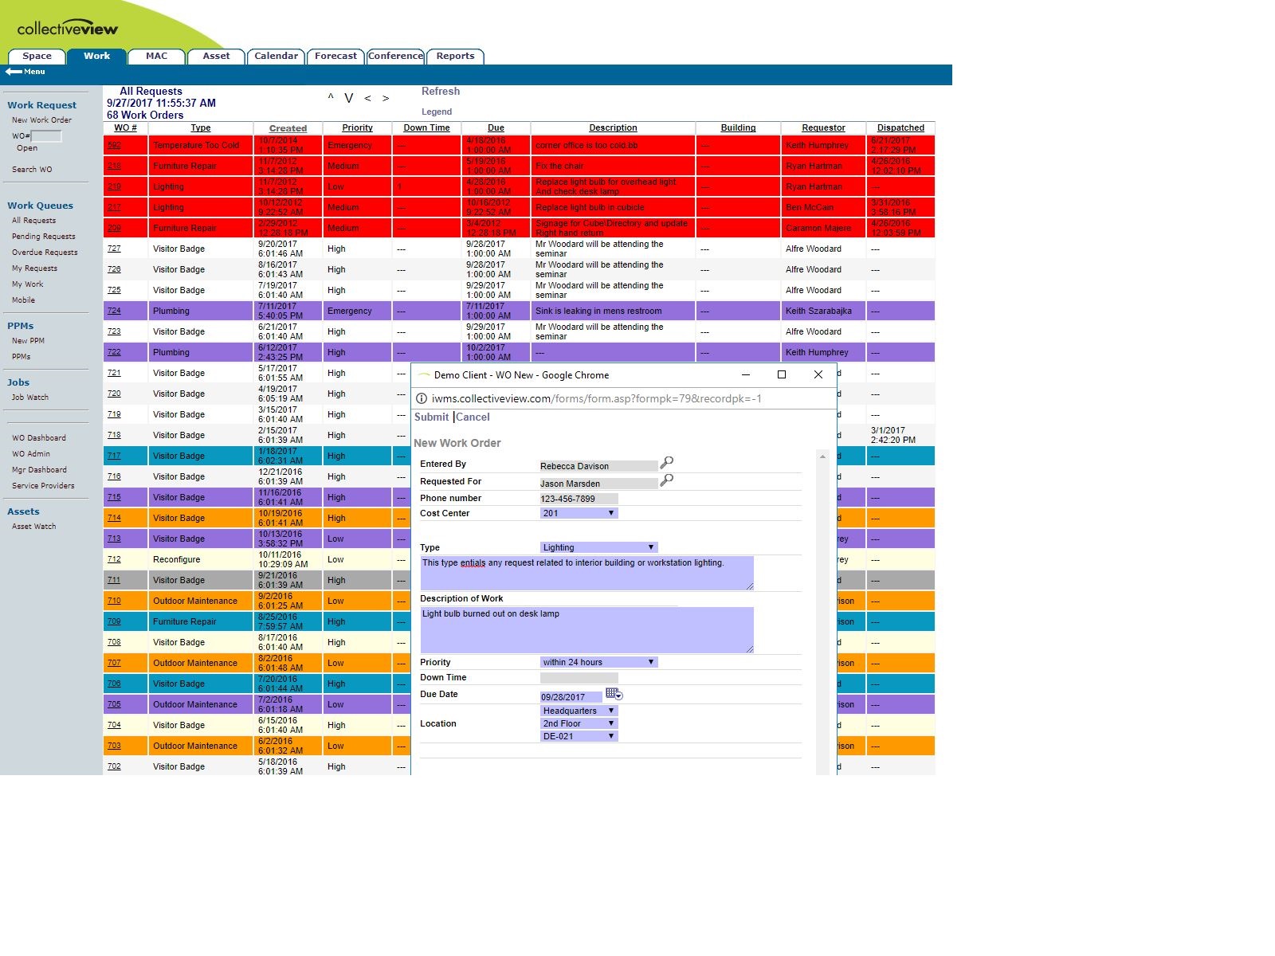
Task: Click the Down Time field in form
Action: click(579, 678)
